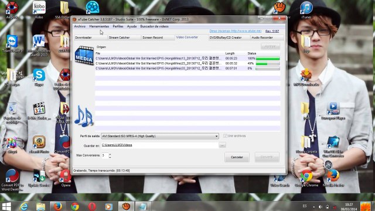Click the Descargas folder on desktop
The height and width of the screenshot is (211, 375).
pos(12,77)
